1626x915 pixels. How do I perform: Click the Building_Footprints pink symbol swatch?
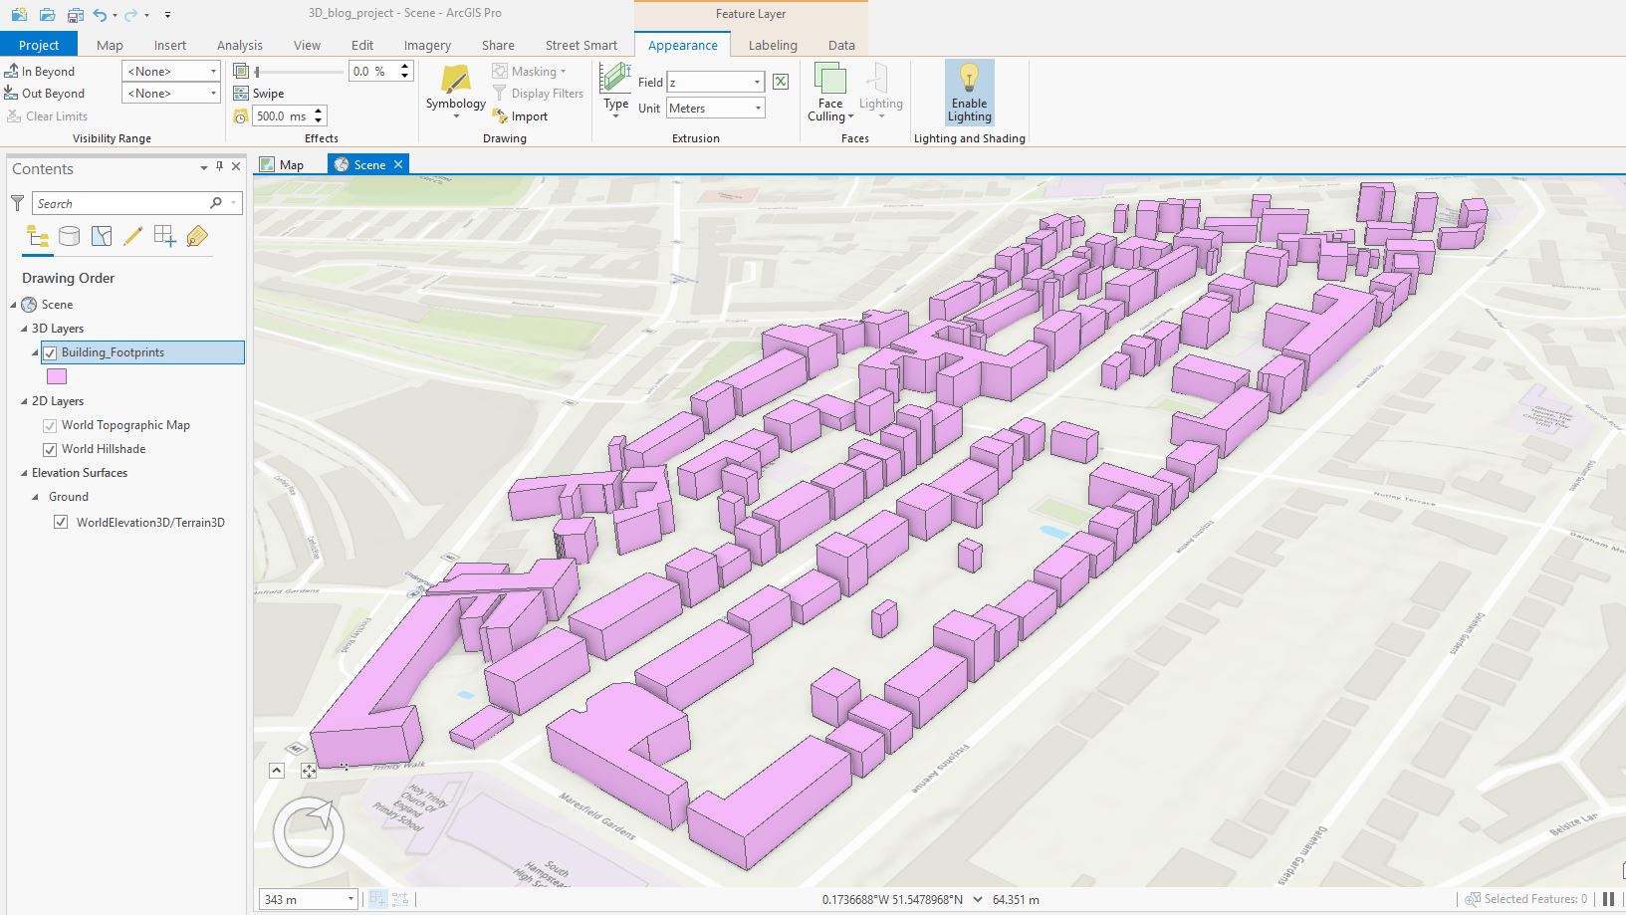coord(57,376)
